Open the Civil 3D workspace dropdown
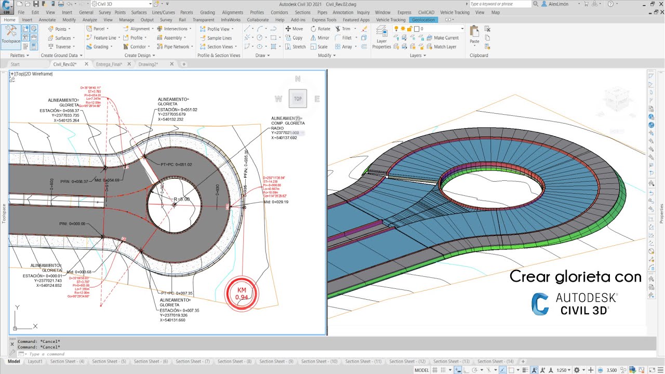 click(x=121, y=4)
